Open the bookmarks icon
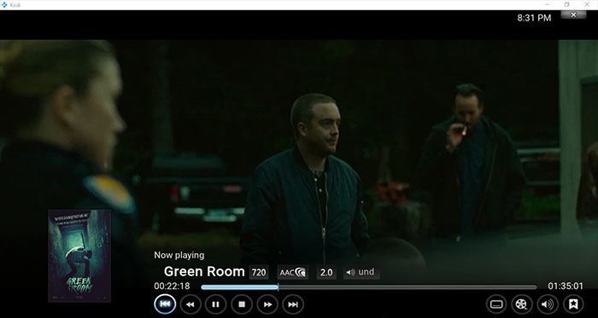Viewport: 598px width, 318px height. pos(573,304)
